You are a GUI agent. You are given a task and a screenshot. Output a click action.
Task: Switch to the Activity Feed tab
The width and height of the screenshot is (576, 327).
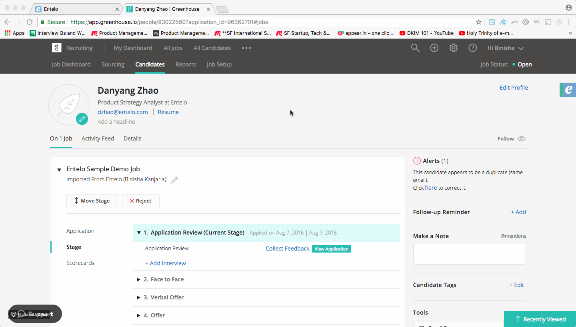click(x=98, y=138)
